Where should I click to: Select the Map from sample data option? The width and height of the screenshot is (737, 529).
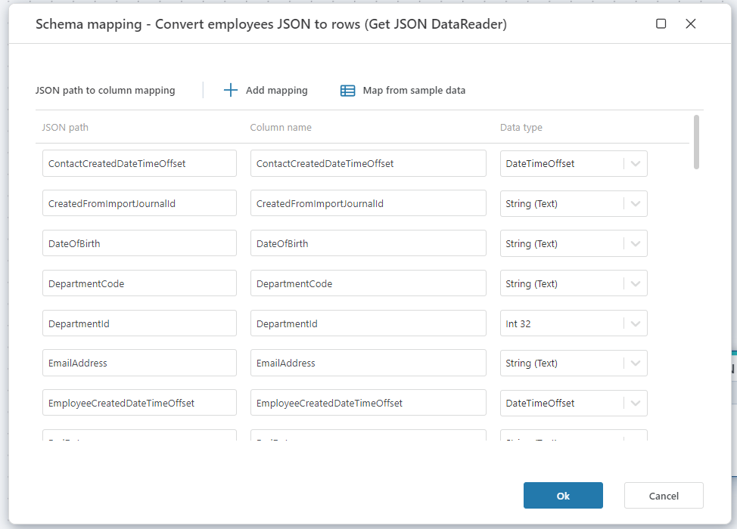[x=413, y=91]
